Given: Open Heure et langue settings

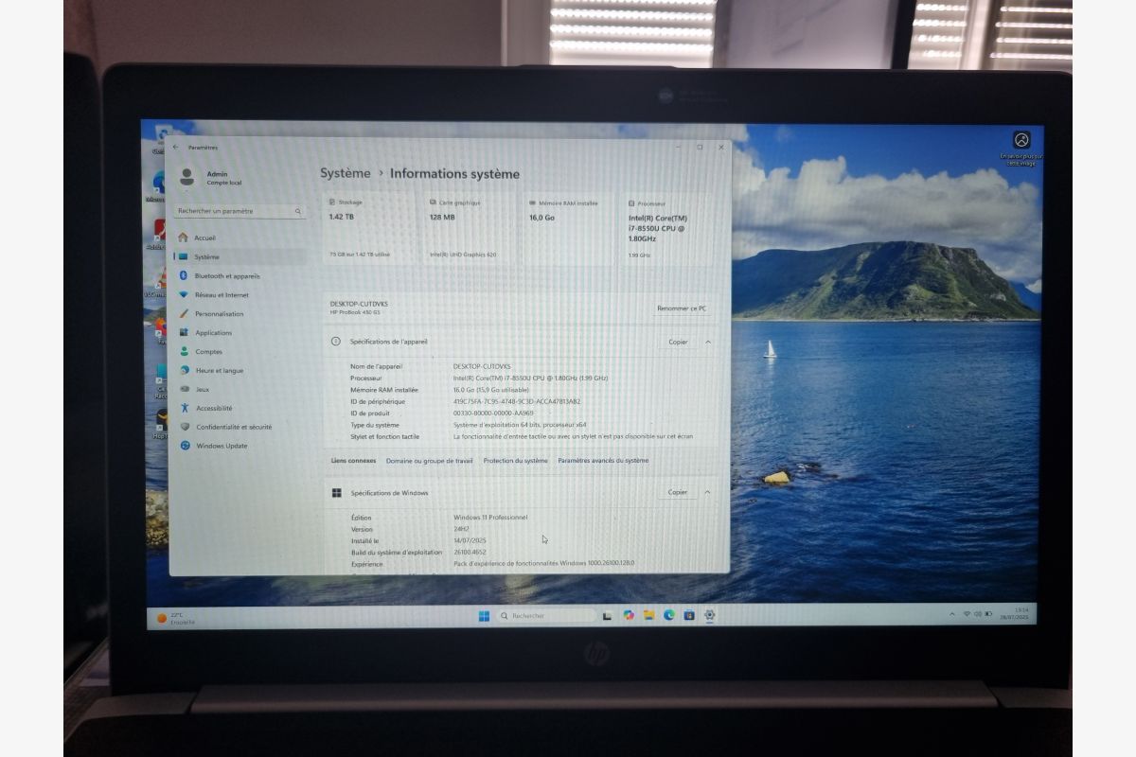Looking at the screenshot, I should (240, 370).
